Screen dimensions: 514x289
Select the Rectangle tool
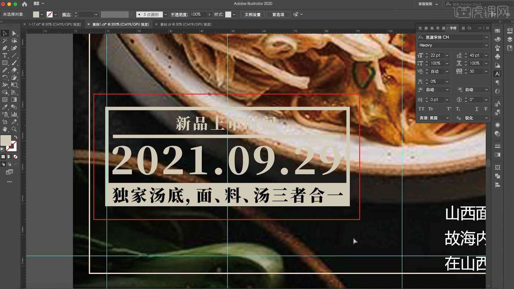5,63
